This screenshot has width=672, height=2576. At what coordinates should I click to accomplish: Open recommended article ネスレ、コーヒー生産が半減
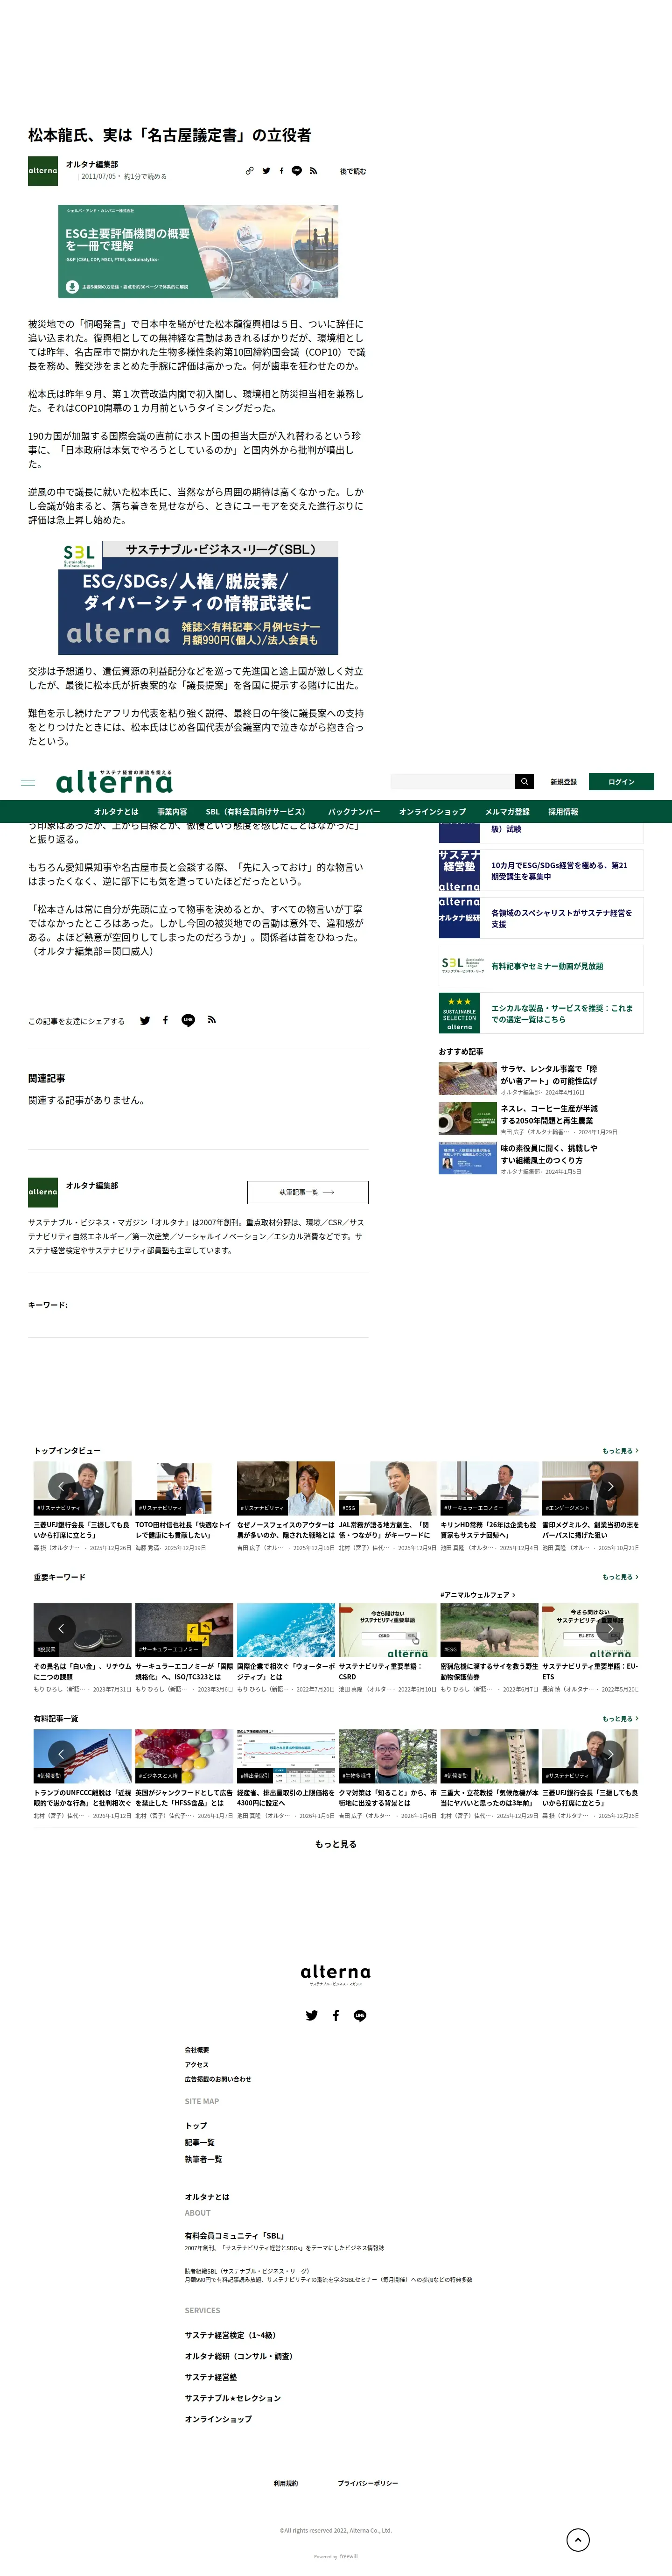(549, 1115)
